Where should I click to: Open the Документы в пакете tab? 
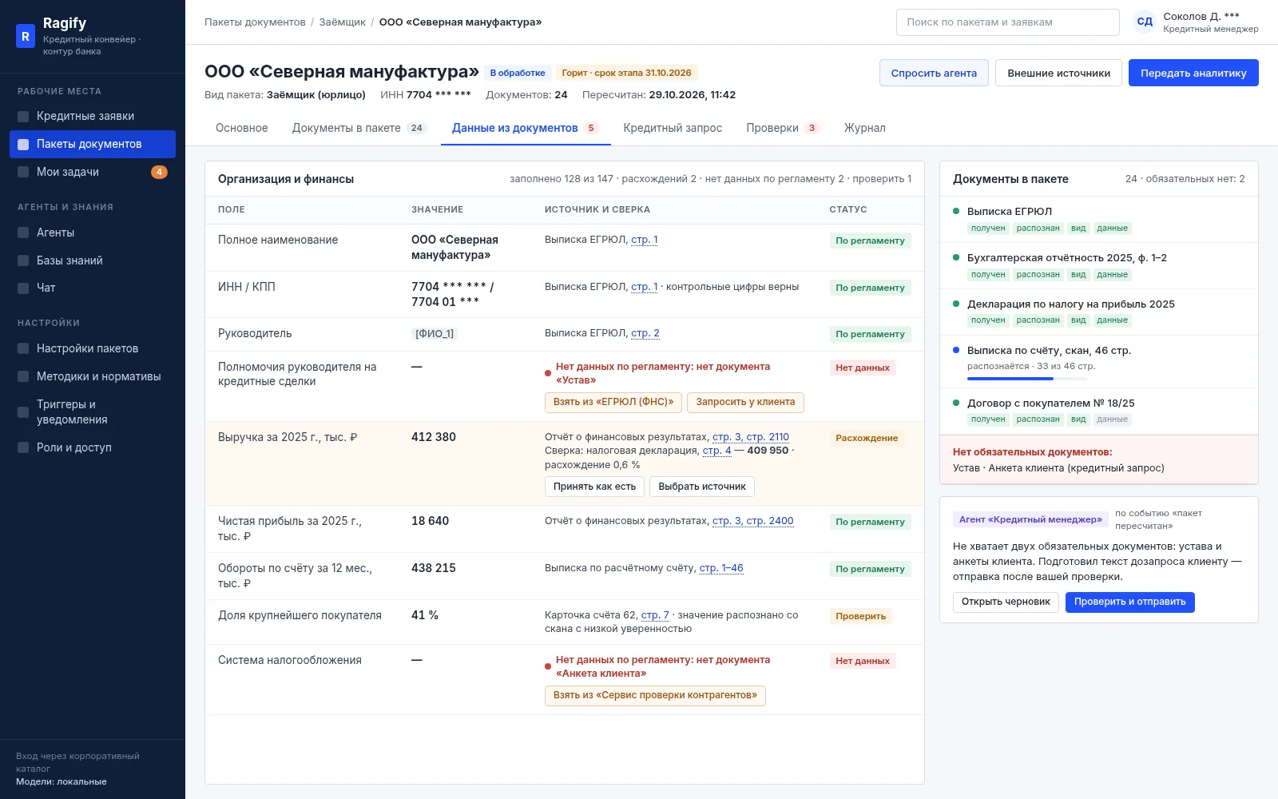[x=359, y=128]
